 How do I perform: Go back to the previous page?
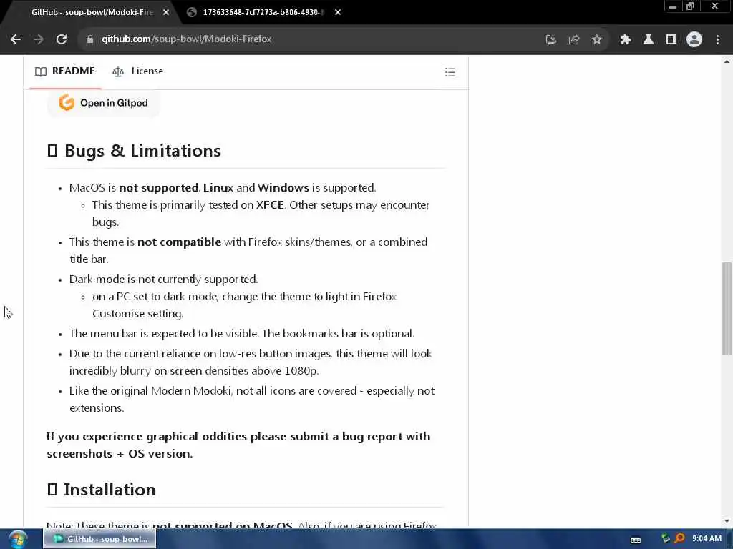tap(16, 39)
